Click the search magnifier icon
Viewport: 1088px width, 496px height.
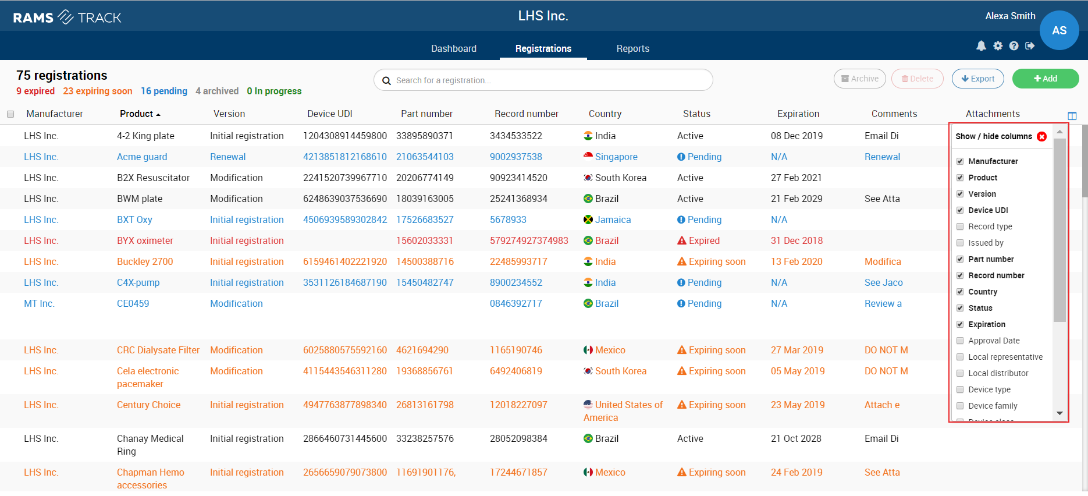(386, 80)
